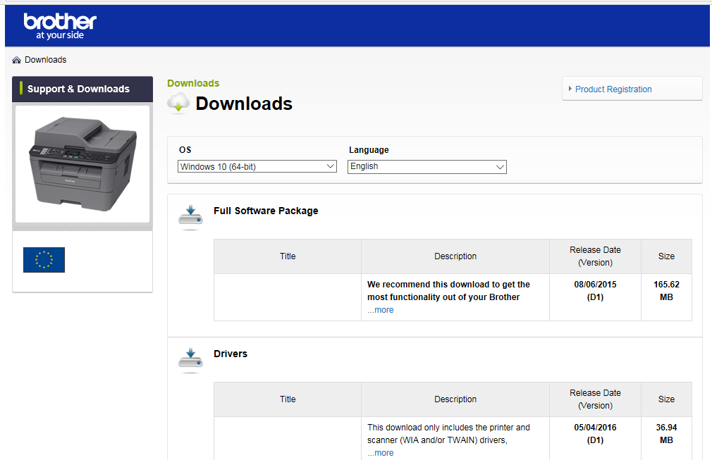Click the European Union flag icon

tap(44, 260)
